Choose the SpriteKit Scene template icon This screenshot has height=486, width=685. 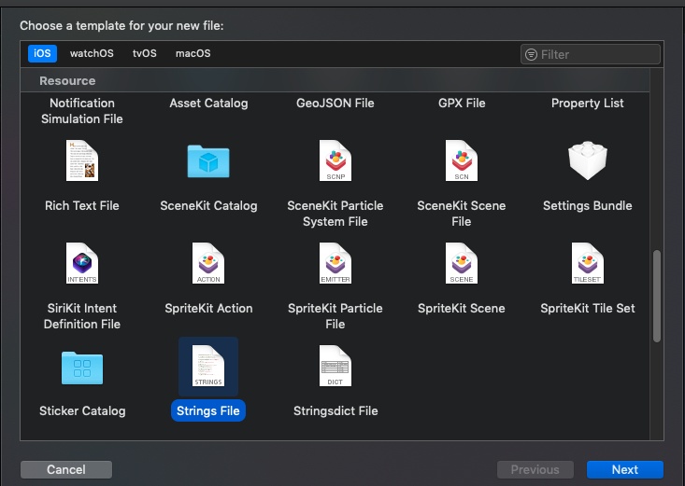[462, 263]
